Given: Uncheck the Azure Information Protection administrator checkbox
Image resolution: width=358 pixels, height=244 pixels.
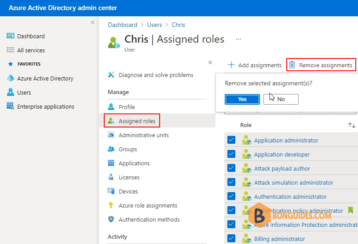Looking at the screenshot, I should click(231, 224).
